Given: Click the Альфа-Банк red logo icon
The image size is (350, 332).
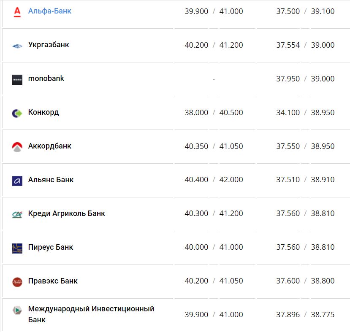Looking at the screenshot, I should coord(17,12).
